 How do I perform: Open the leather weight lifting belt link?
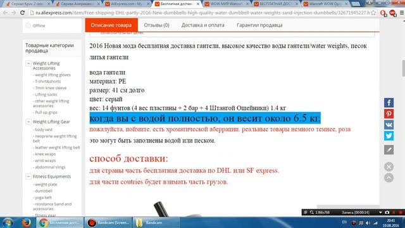(x=58, y=148)
